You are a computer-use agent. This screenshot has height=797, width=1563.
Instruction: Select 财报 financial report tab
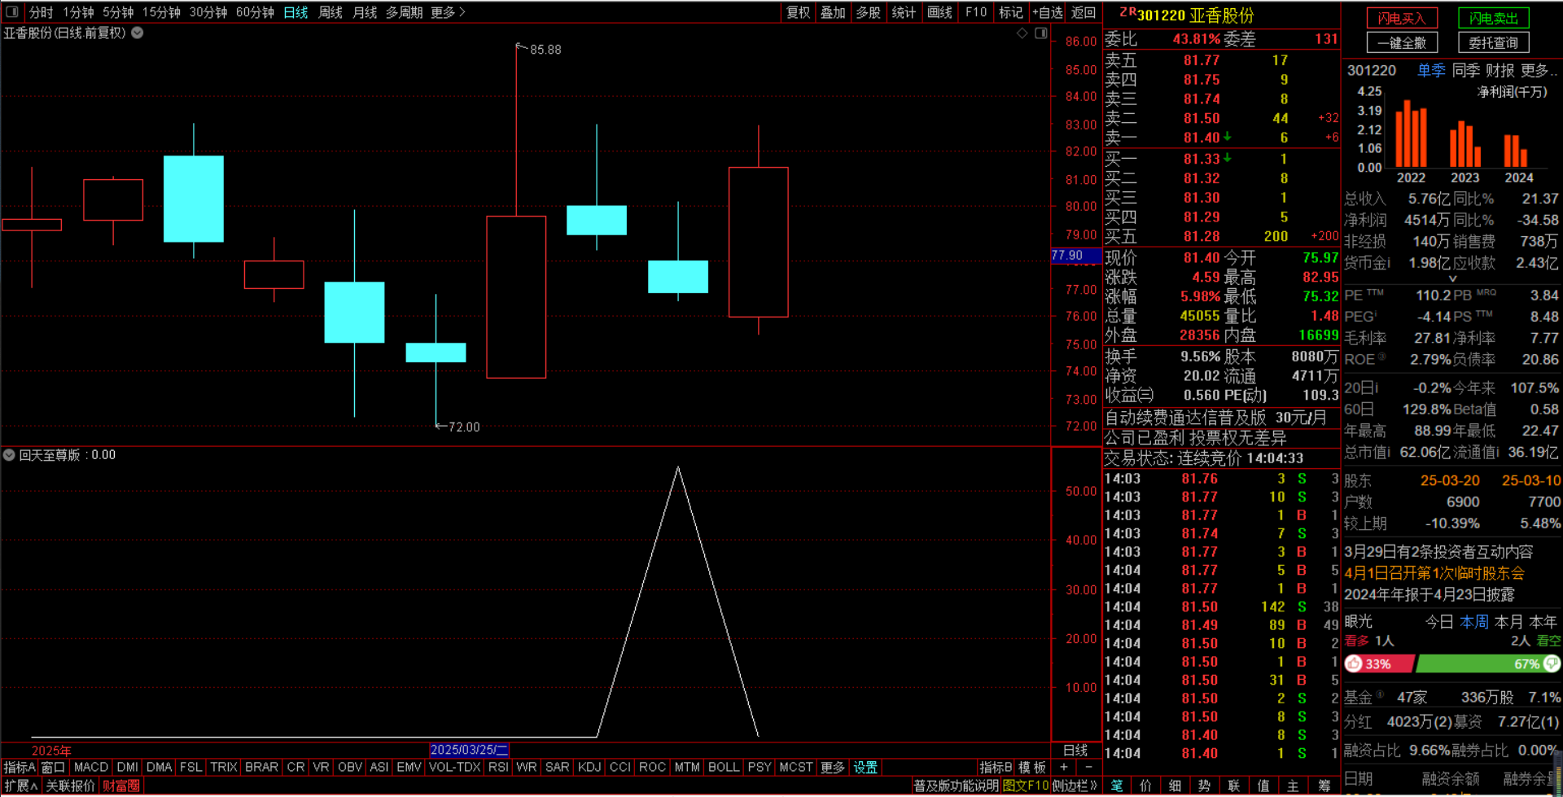pyautogui.click(x=1500, y=71)
